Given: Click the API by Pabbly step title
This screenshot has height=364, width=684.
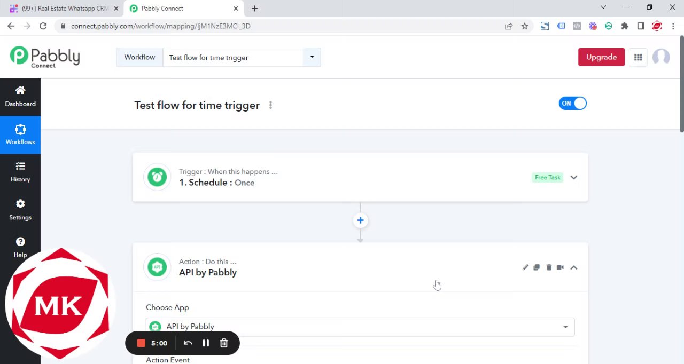Looking at the screenshot, I should [x=208, y=272].
